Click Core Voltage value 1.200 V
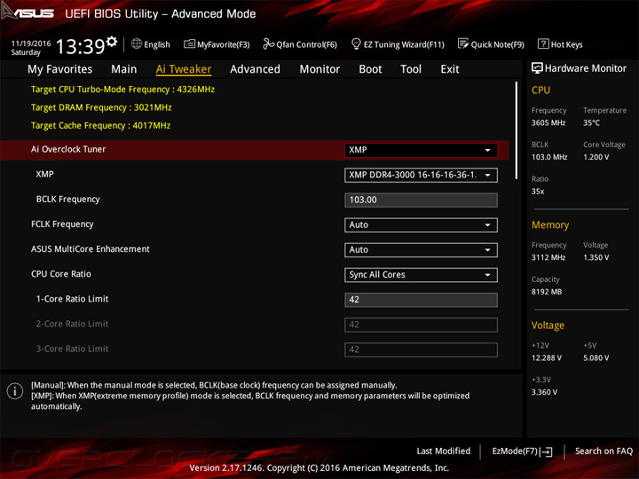 click(x=596, y=157)
